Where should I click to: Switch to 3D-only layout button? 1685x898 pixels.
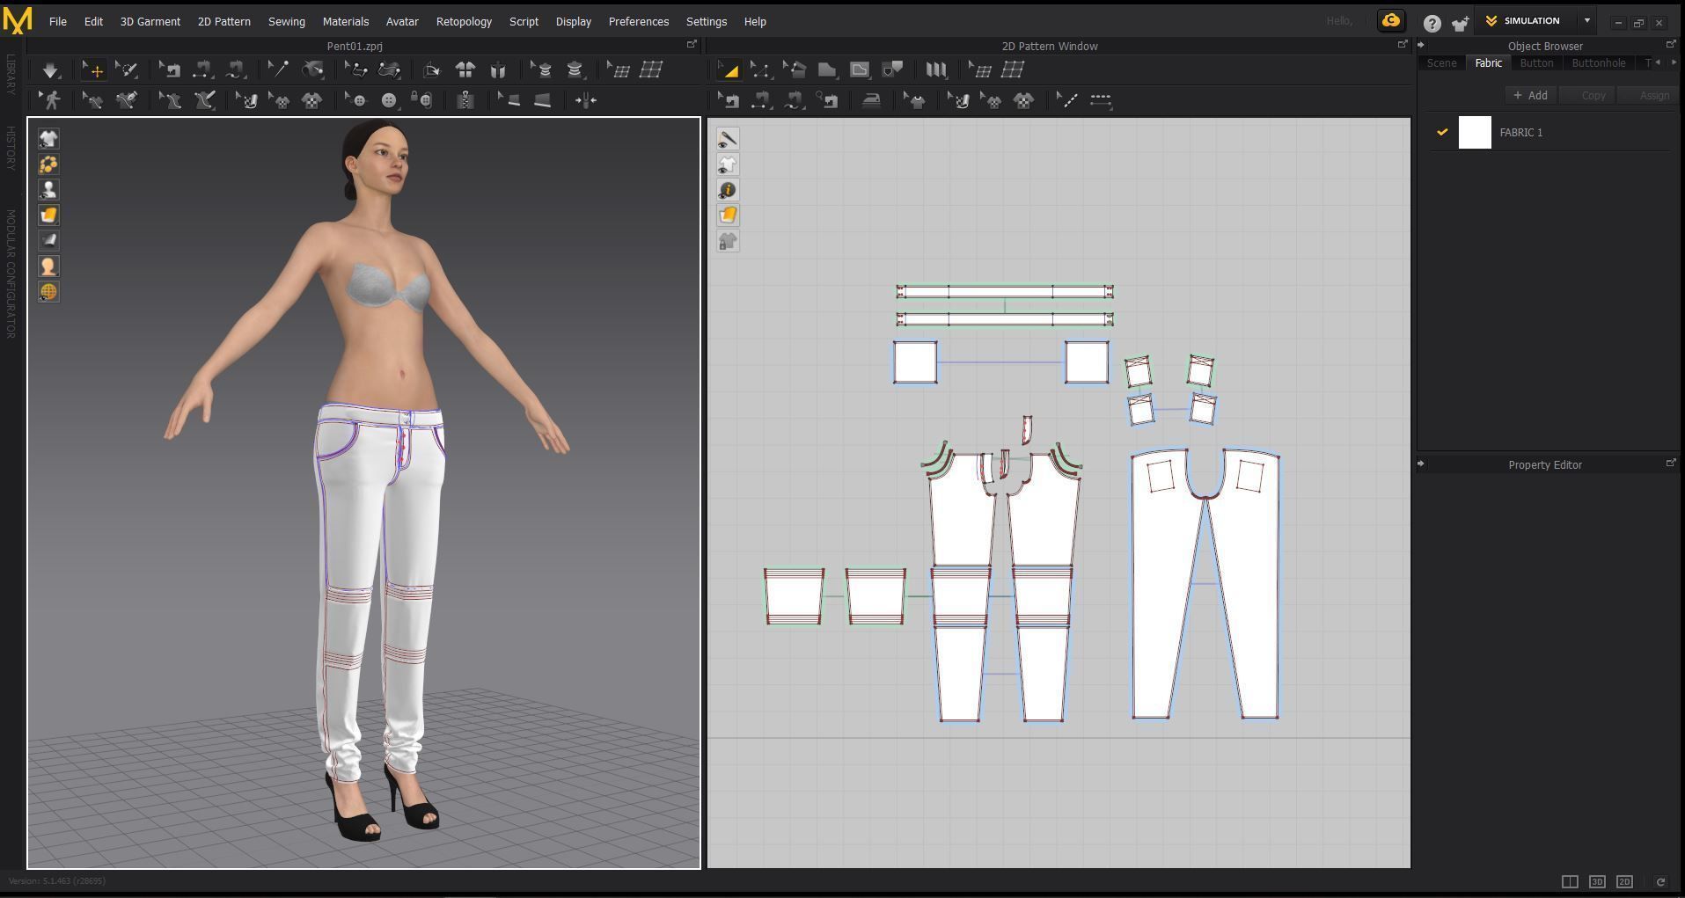tap(1597, 881)
